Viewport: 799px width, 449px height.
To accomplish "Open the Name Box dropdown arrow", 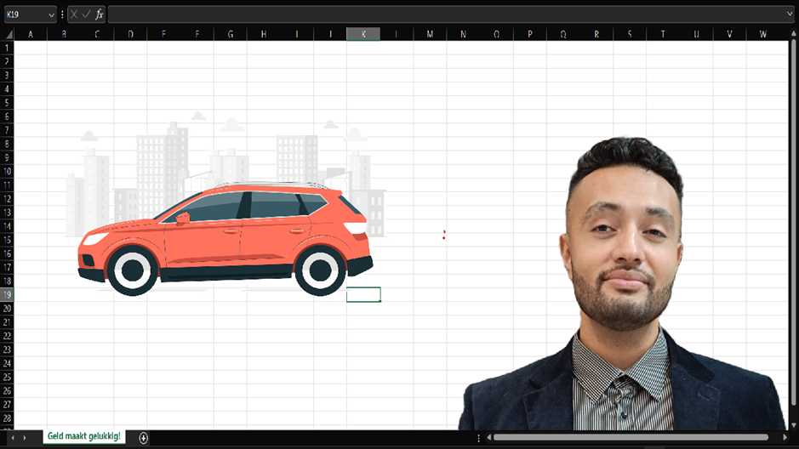I will pyautogui.click(x=51, y=14).
